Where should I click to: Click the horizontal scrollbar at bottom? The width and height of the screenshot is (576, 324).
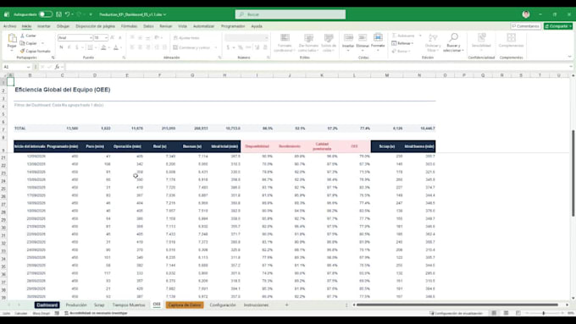click(x=457, y=305)
